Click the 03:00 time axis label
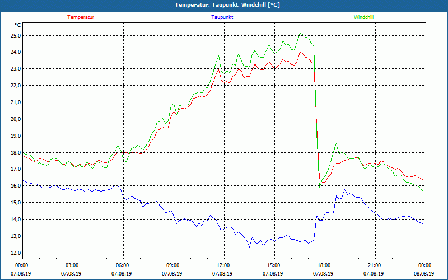 click(72, 265)
